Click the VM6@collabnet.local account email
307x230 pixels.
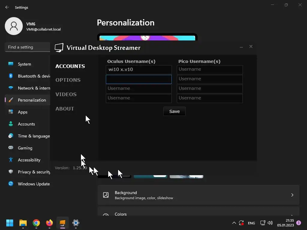point(43,29)
